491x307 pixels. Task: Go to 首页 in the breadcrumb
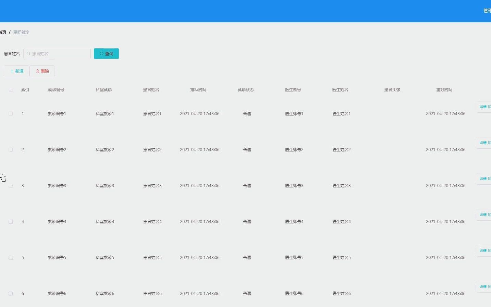click(x=3, y=32)
